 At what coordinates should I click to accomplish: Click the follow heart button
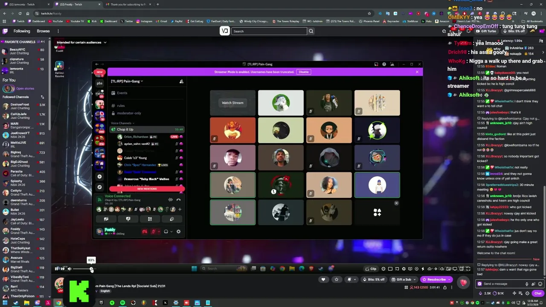click(x=323, y=280)
